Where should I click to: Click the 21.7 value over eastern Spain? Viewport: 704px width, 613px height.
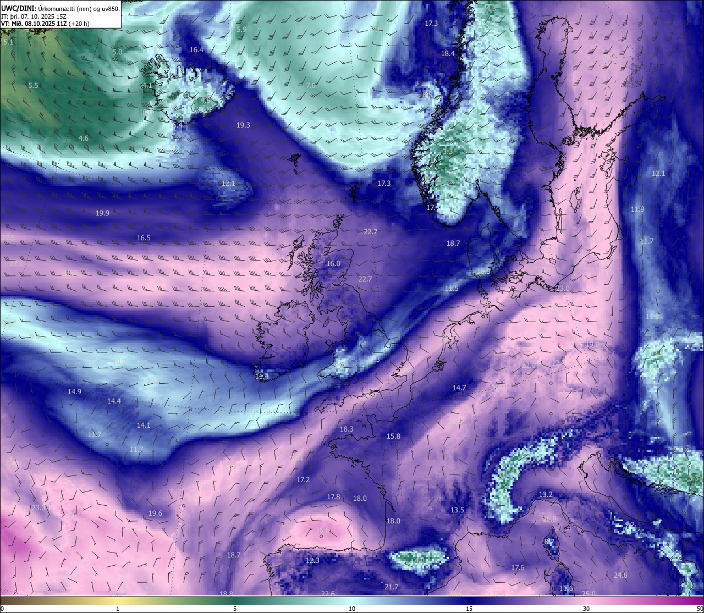[x=391, y=587]
